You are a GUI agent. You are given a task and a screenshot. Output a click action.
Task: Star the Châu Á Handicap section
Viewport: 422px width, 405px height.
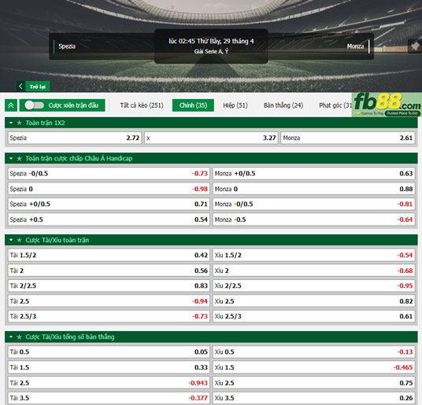tap(19, 159)
